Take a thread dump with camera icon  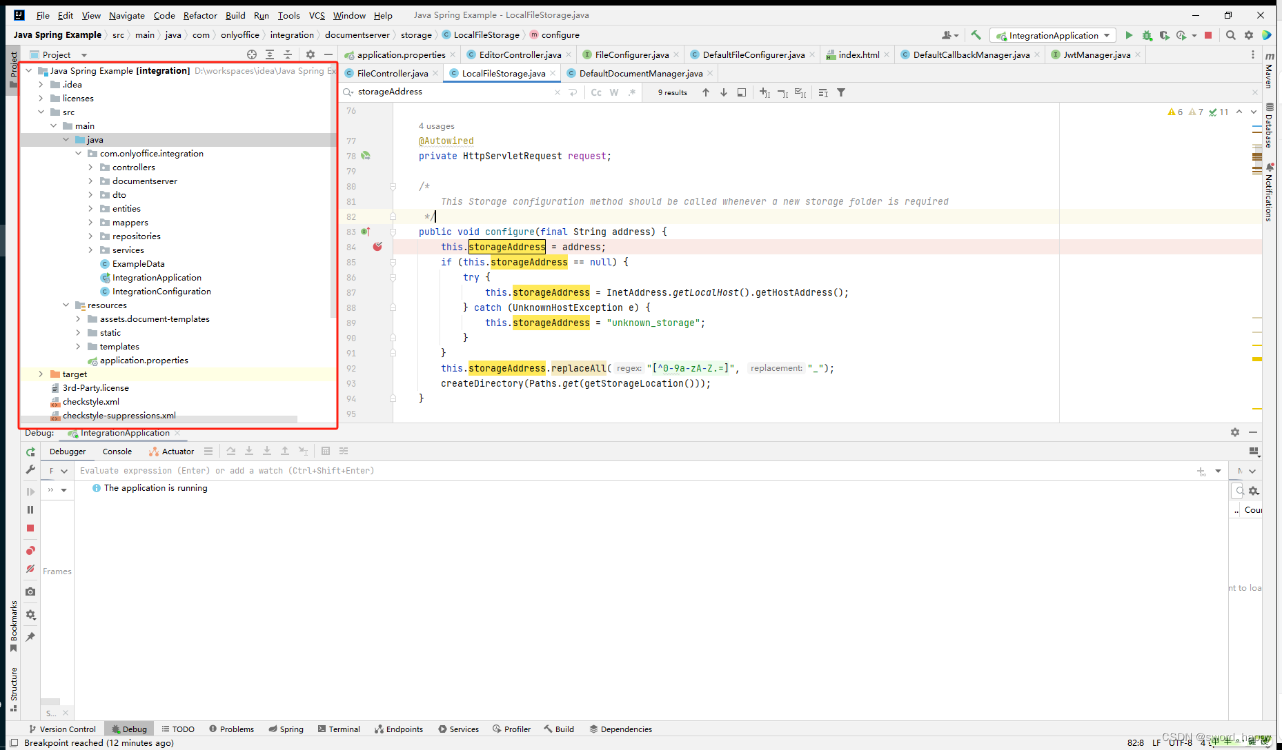(30, 591)
